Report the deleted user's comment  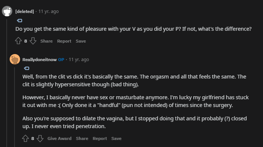point(64,41)
